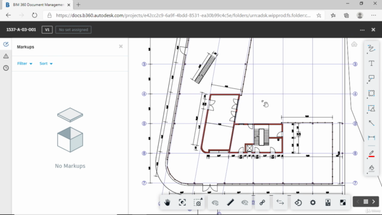Image resolution: width=382 pixels, height=215 pixels.
Task: Toggle markup visibility eye icon
Action: 215,202
